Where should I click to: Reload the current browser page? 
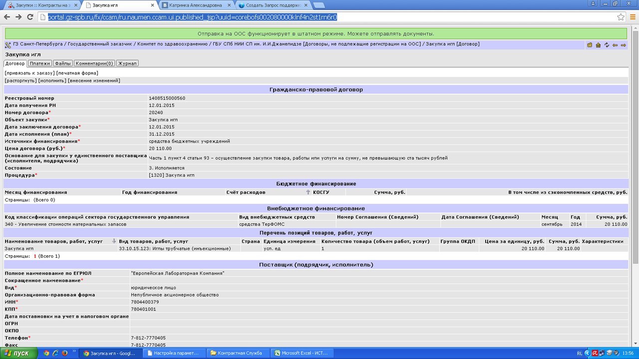click(x=30, y=17)
